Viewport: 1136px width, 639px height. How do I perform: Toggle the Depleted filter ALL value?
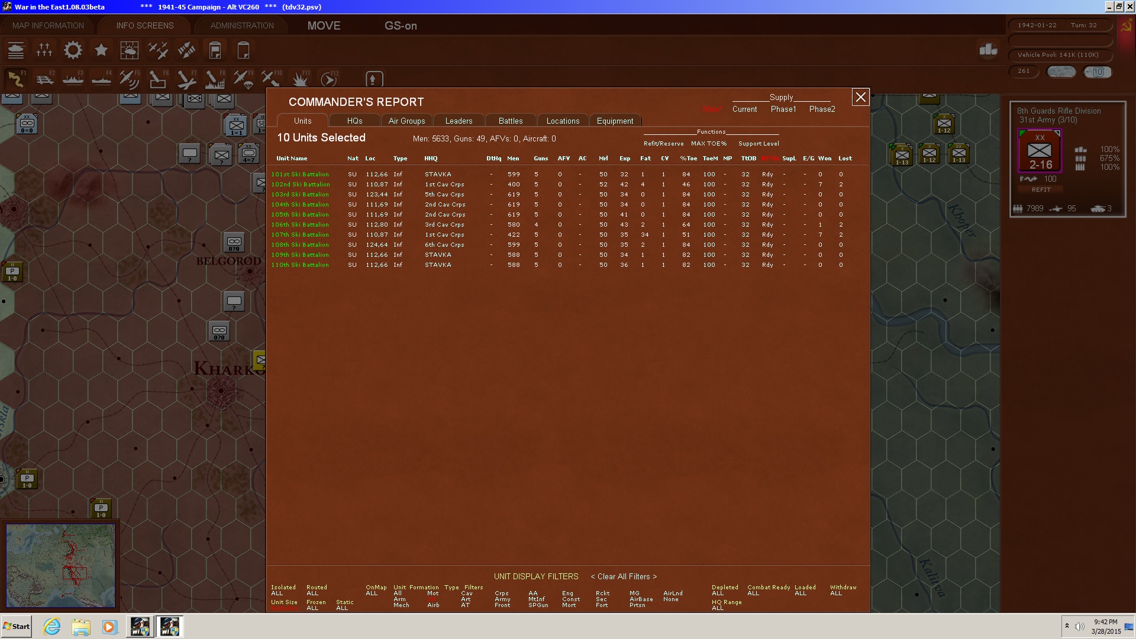(x=718, y=593)
